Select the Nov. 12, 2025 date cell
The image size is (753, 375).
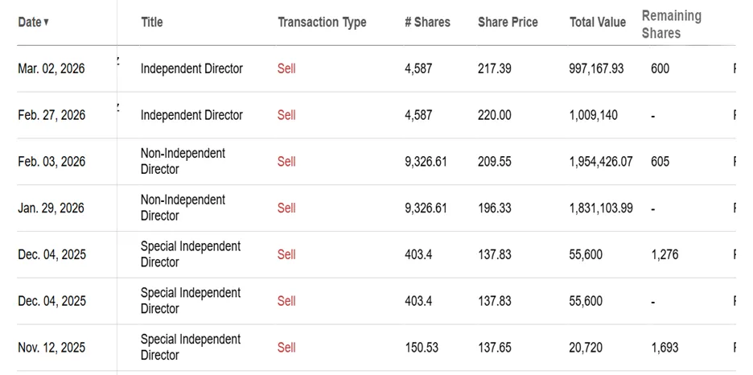51,348
